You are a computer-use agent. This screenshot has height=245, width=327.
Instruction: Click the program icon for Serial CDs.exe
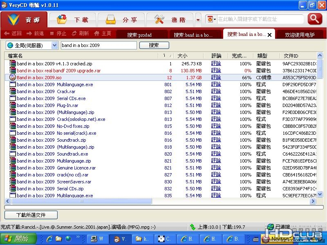coord(13,98)
